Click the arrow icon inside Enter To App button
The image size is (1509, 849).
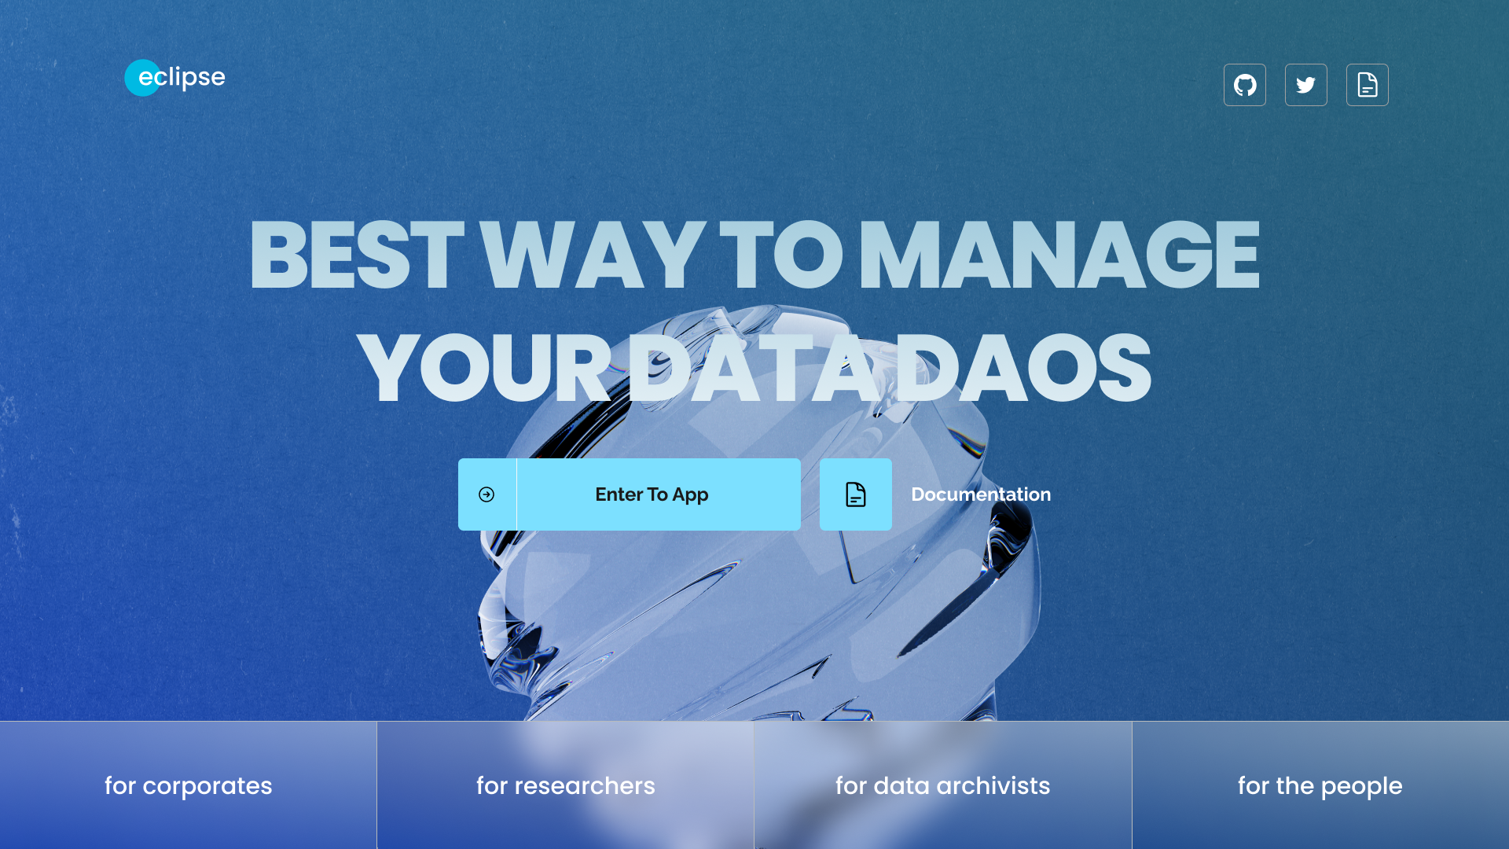pyautogui.click(x=486, y=494)
